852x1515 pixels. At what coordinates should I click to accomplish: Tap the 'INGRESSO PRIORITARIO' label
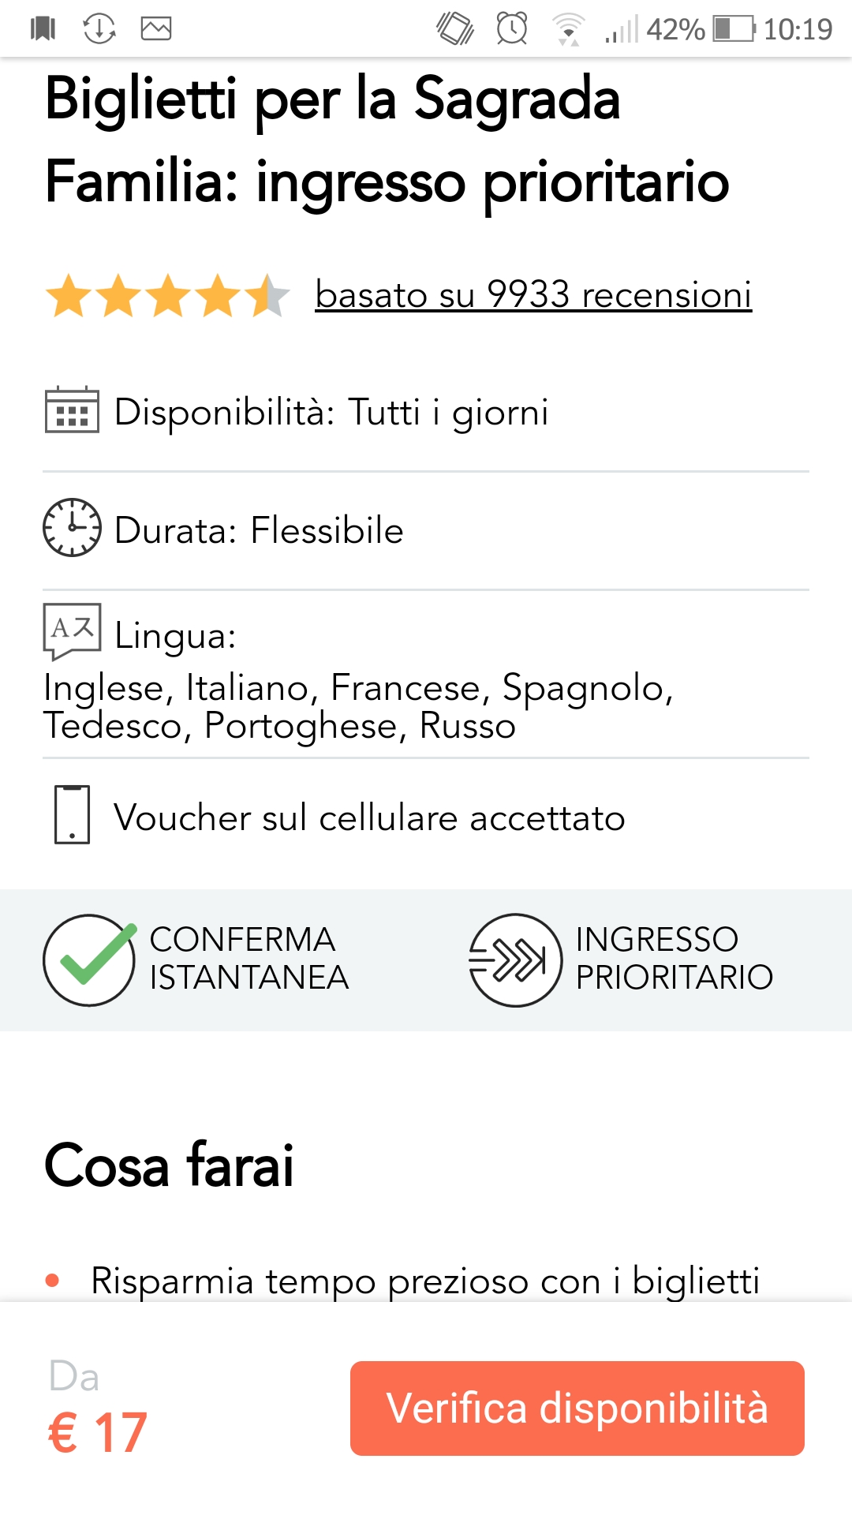point(674,959)
